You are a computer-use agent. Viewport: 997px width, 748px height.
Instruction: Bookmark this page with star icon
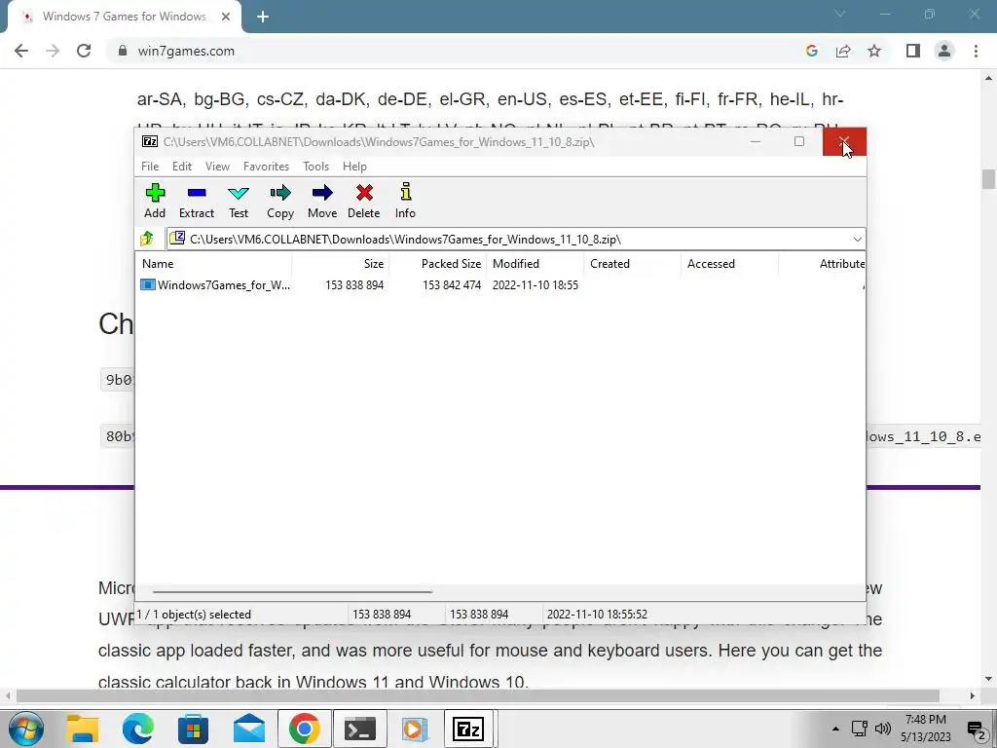(874, 51)
